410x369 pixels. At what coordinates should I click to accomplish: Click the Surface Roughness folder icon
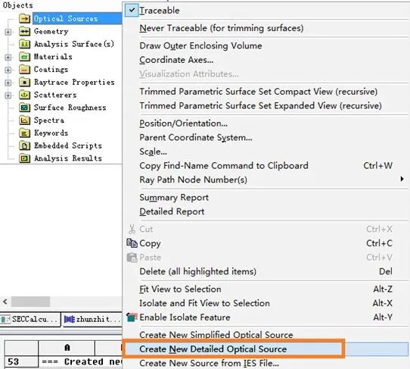click(x=24, y=108)
